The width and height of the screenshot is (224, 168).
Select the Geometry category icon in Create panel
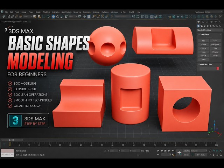coord(198,26)
